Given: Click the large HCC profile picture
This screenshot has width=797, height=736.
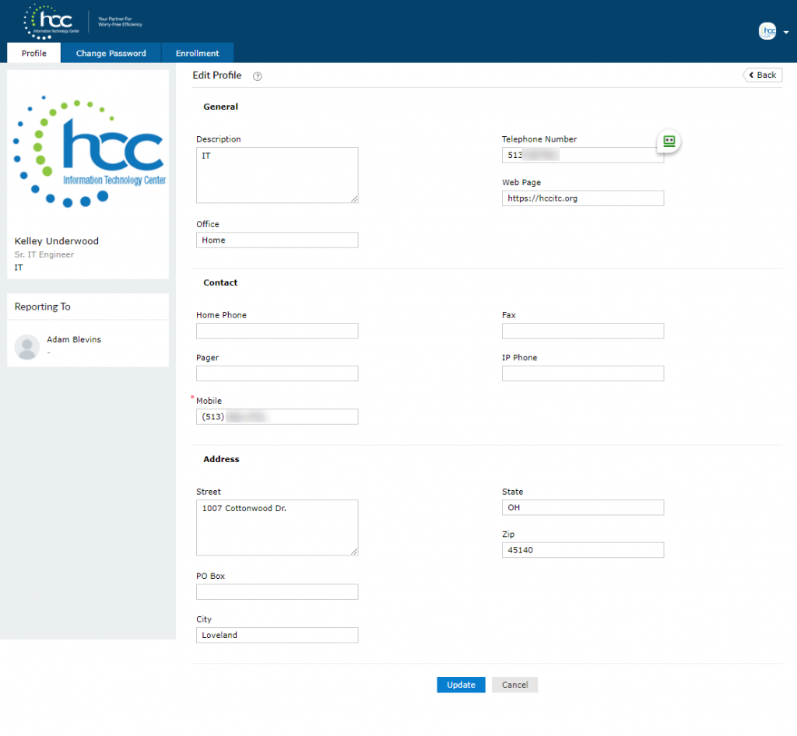Looking at the screenshot, I should point(89,151).
